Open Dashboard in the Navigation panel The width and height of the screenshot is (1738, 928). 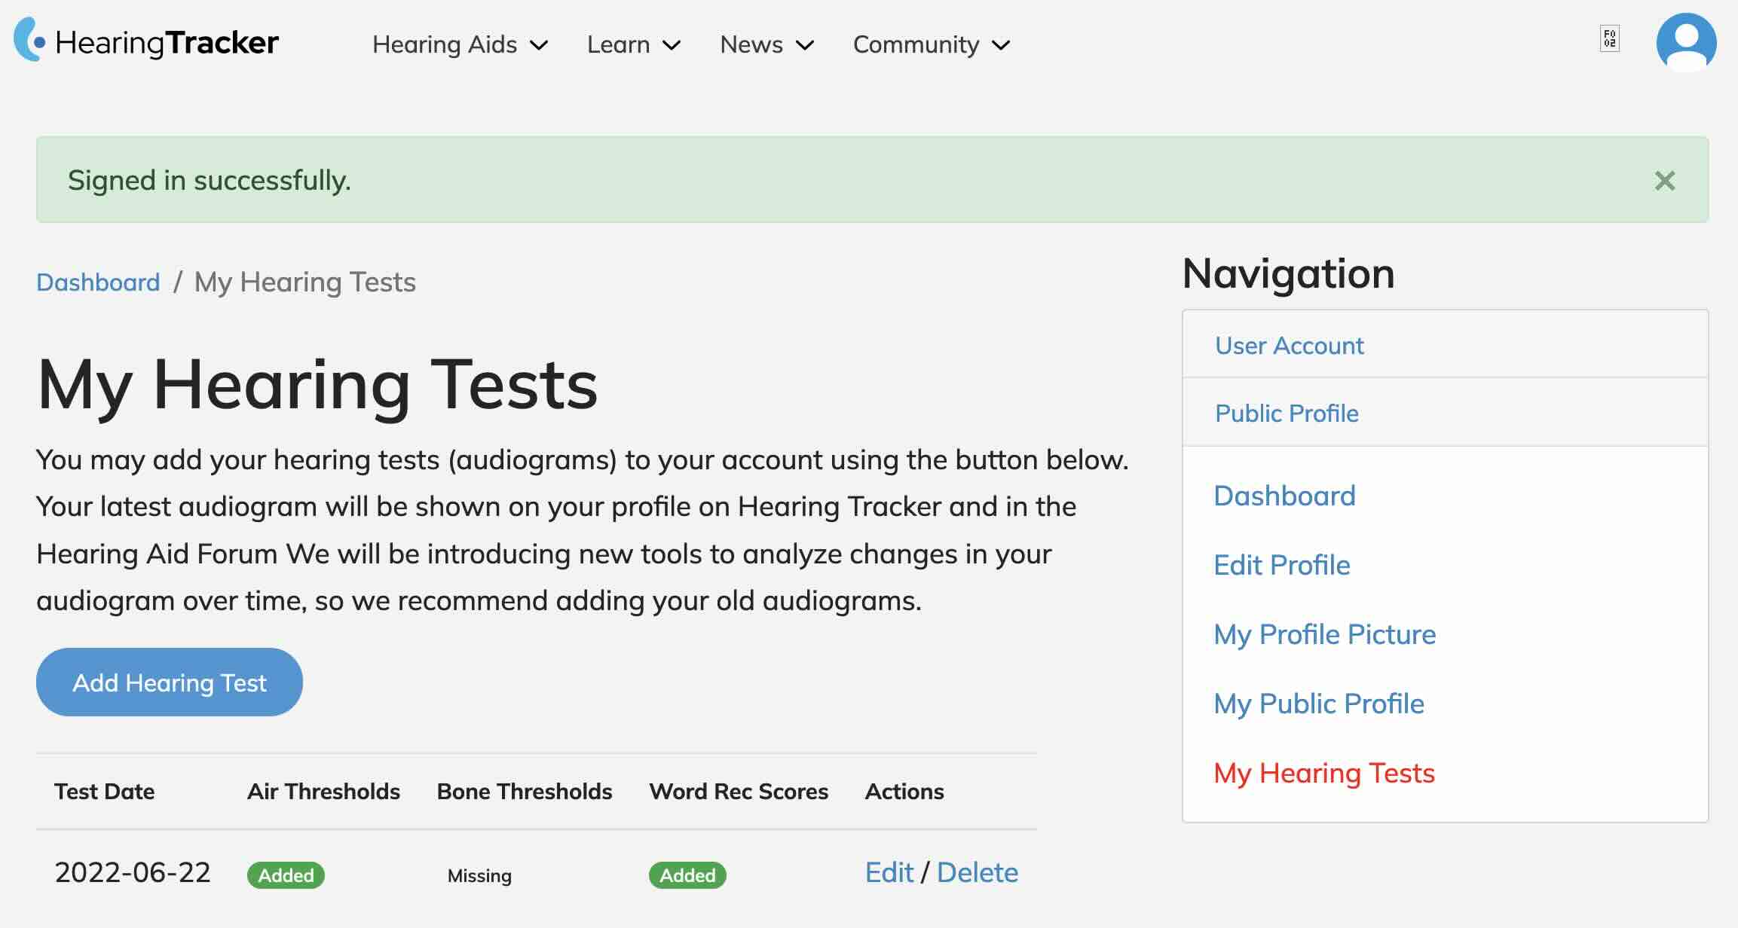(x=1284, y=496)
